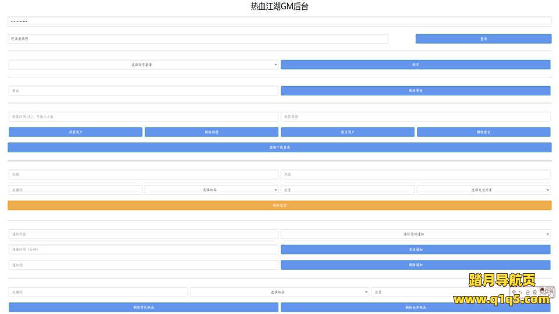Click the 发送通知 send notification button
Viewport: 559px width, 314px height.
point(415,249)
